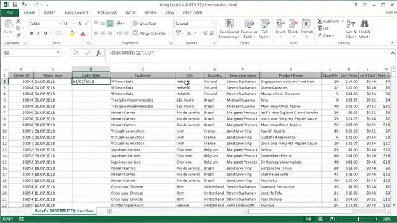Click the Undo arrow icon
The height and width of the screenshot is (223, 397).
click(x=24, y=4)
